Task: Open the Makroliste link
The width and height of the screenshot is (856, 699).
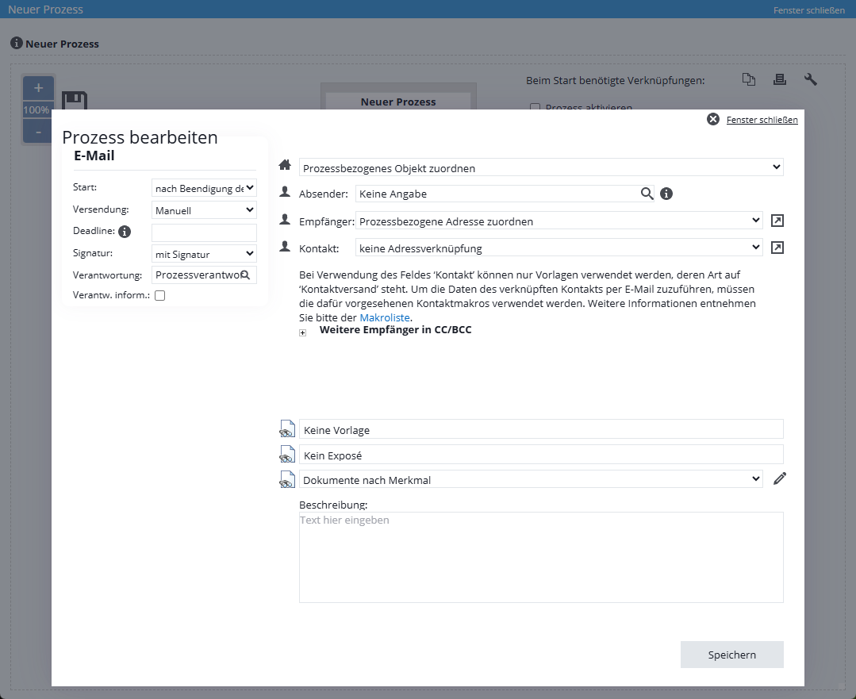Action: 385,317
